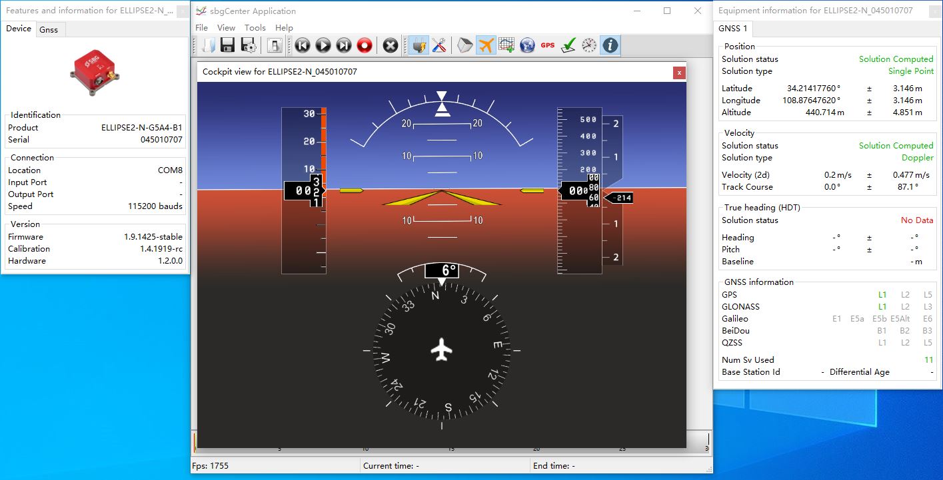Click the yellow aircraft pitch symbol
943x480 pixels.
click(x=441, y=198)
